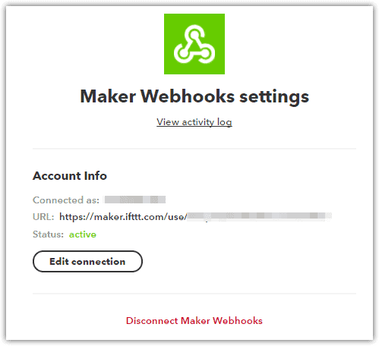Click the Maker Webhooks settings heading
This screenshot has width=379, height=346.
pos(194,97)
